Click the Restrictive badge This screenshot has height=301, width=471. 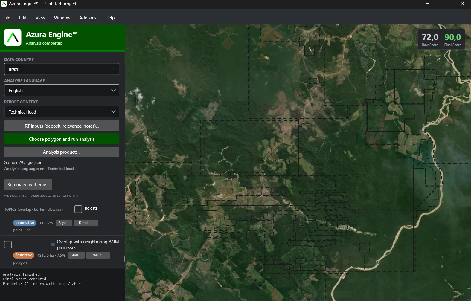24,255
